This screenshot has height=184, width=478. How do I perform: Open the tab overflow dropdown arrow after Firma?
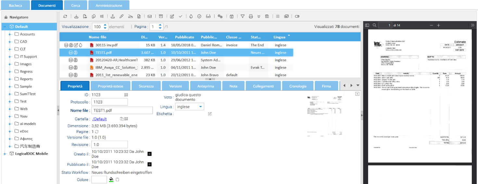tap(358, 86)
